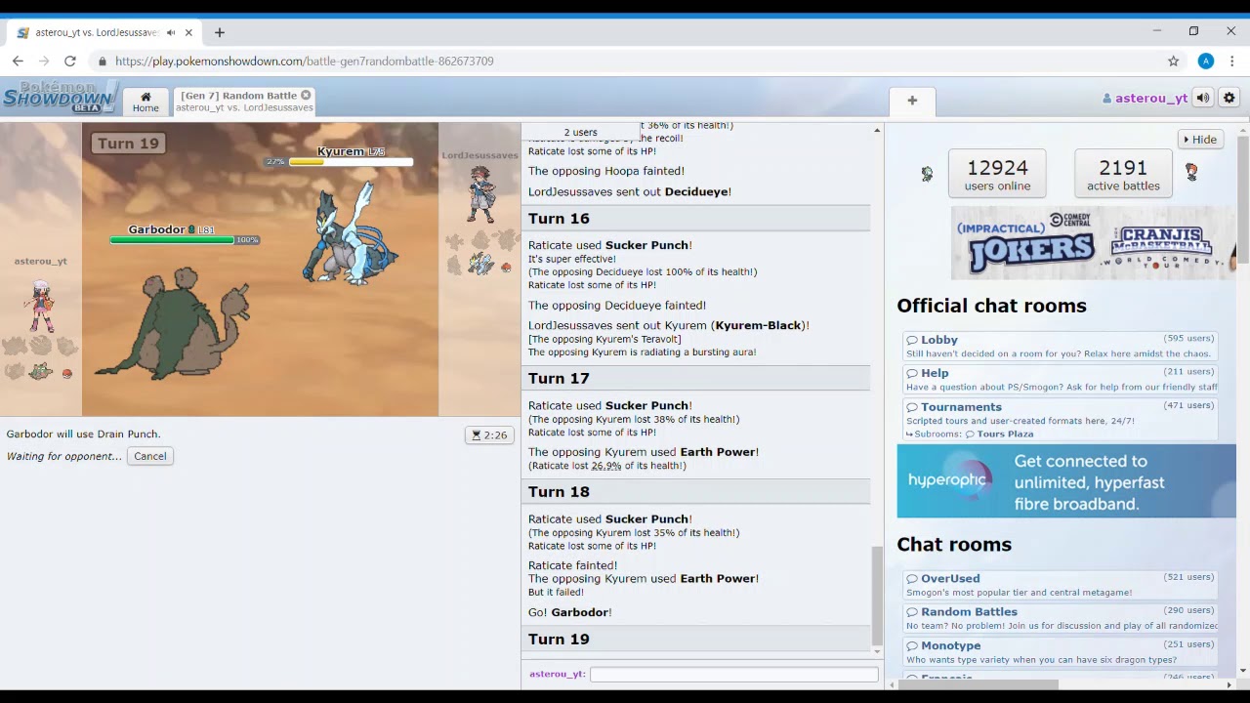Close the Gen 7 Random Battle room
1250x703 pixels.
click(x=306, y=95)
